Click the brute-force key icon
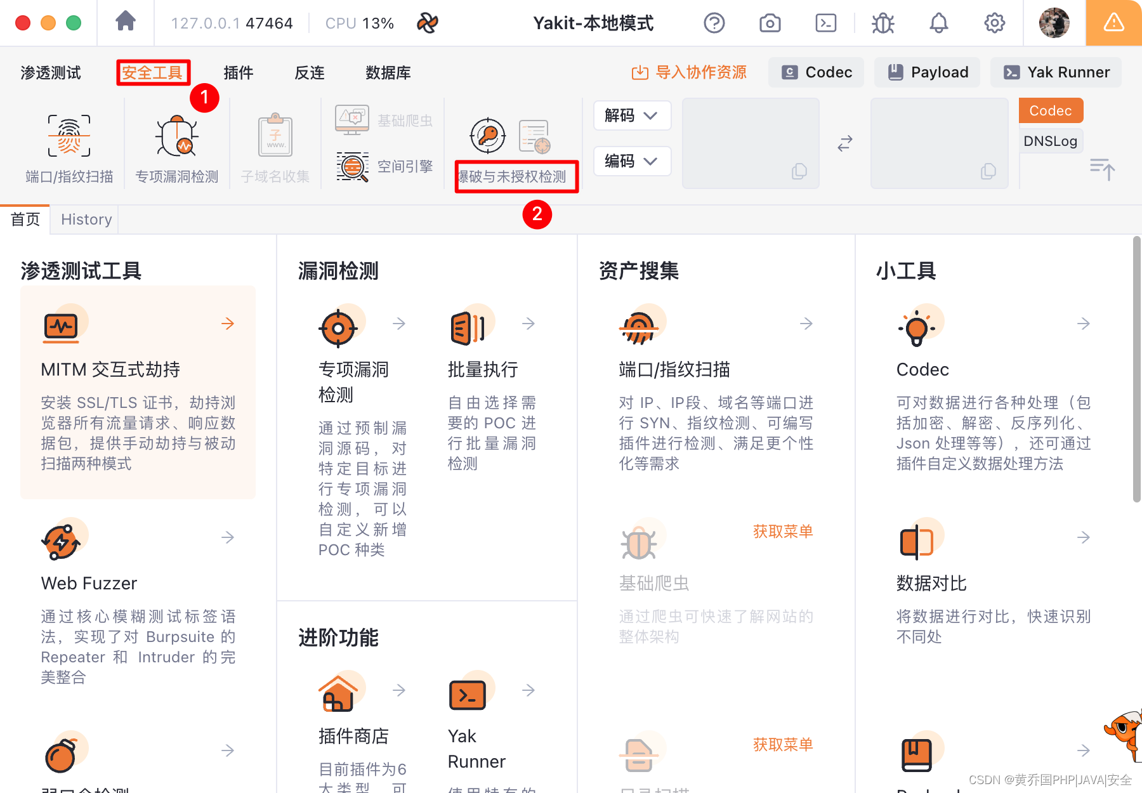Image resolution: width=1142 pixels, height=793 pixels. click(x=487, y=135)
